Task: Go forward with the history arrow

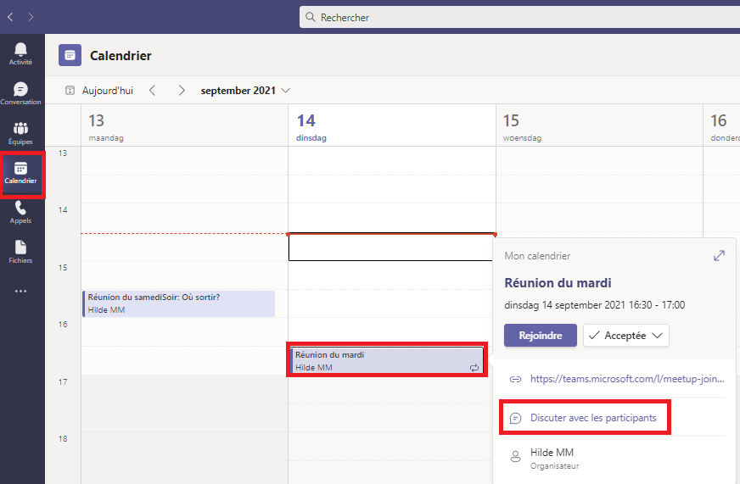Action: point(31,17)
